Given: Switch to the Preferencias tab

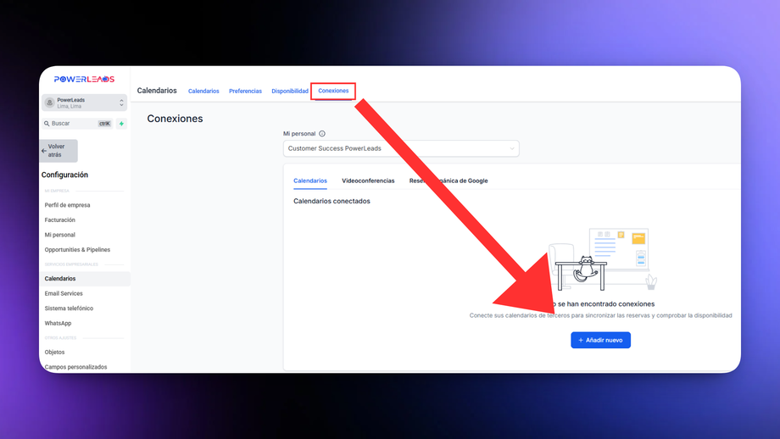Looking at the screenshot, I should tap(245, 91).
